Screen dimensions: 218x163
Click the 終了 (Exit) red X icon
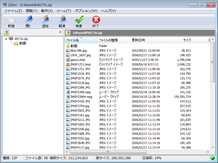click(96, 20)
